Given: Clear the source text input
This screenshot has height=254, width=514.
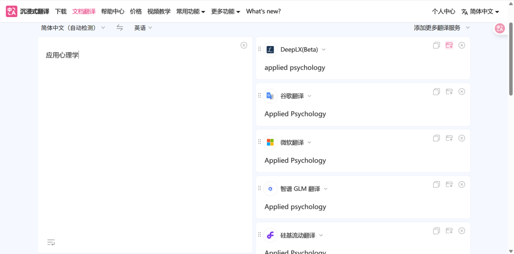Looking at the screenshot, I should [x=244, y=45].
